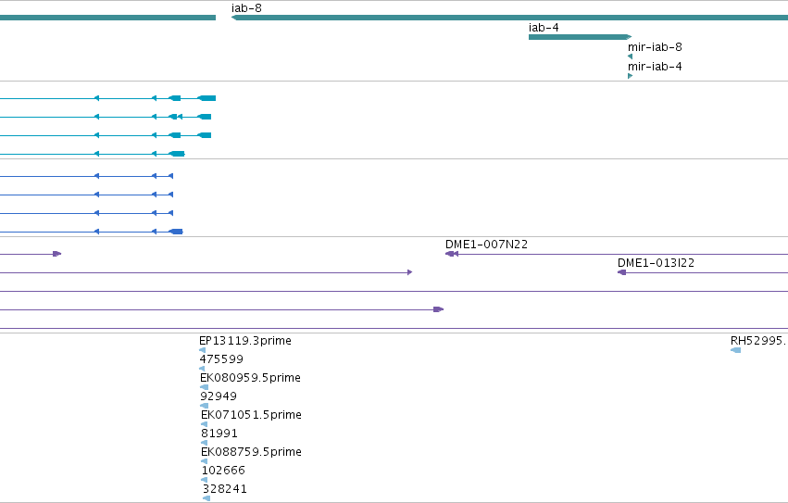Click the glyph under 102666
Viewport: 788px width, 503px height.
click(204, 480)
